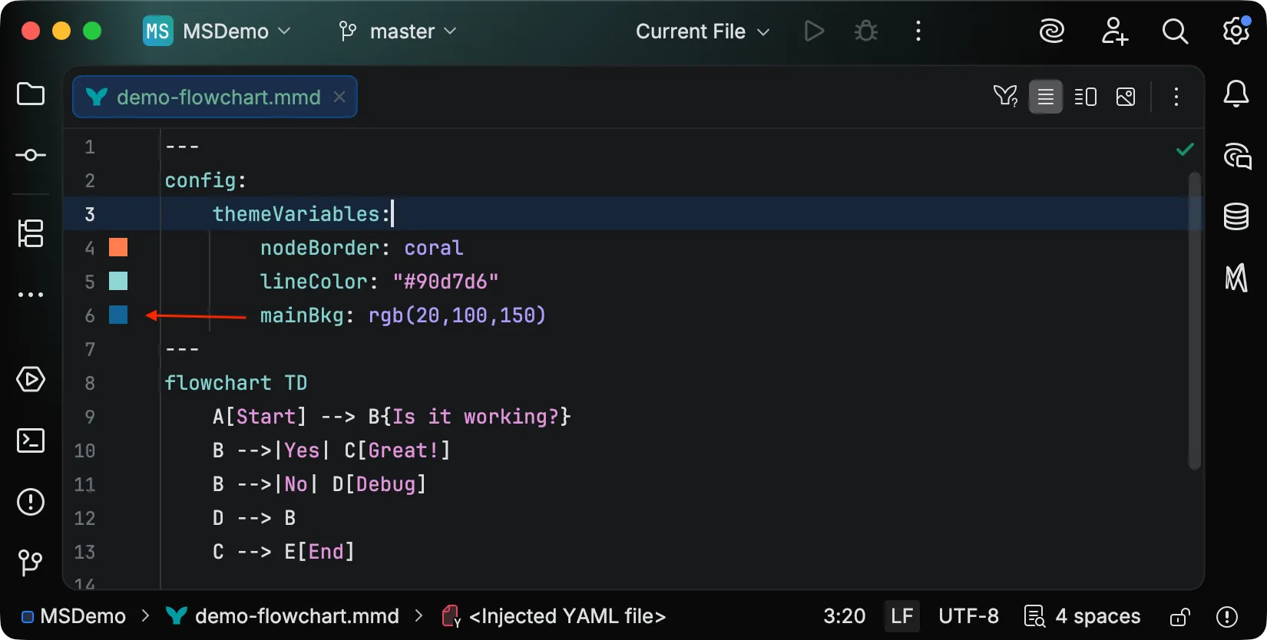Image resolution: width=1267 pixels, height=640 pixels.
Task: Click UTF-8 encoding in status bar
Action: (x=968, y=616)
